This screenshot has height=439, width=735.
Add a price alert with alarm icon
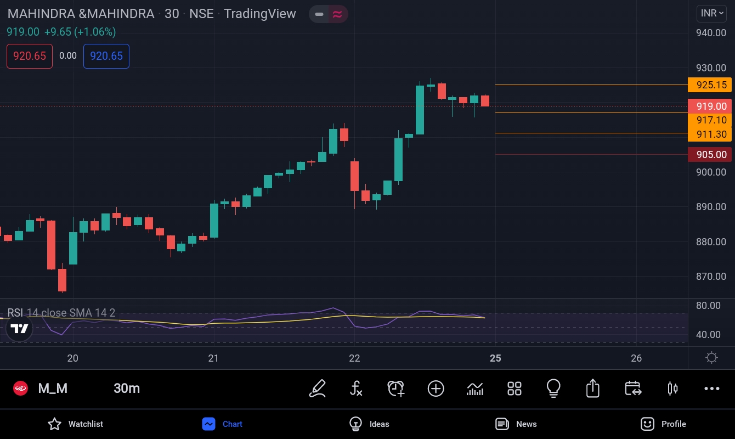[395, 389]
